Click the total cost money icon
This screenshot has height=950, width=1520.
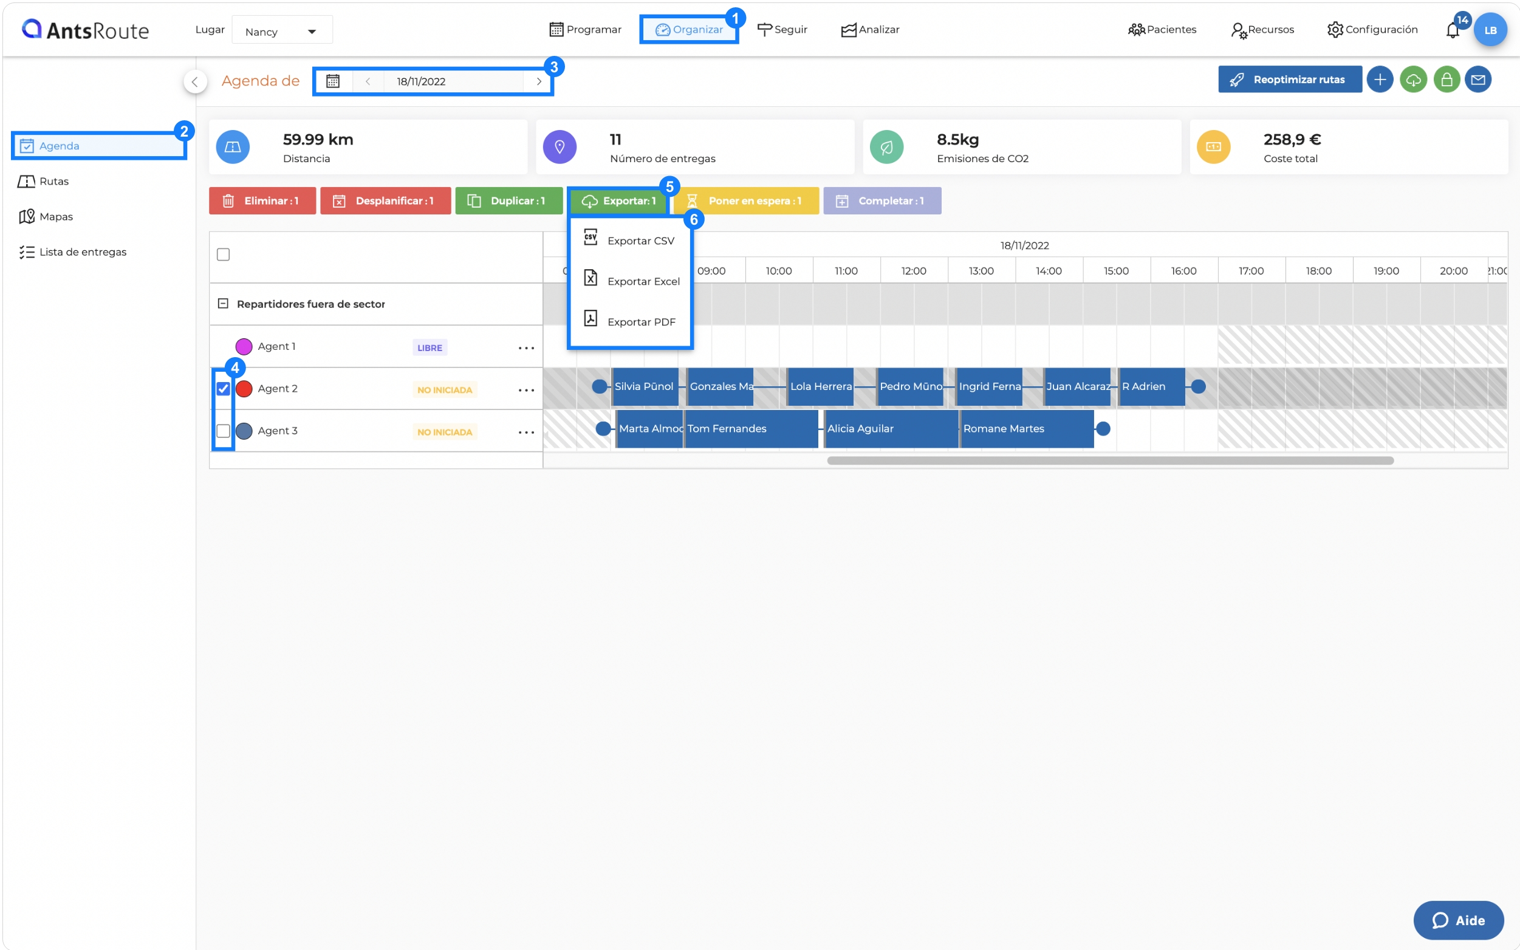[x=1213, y=146]
